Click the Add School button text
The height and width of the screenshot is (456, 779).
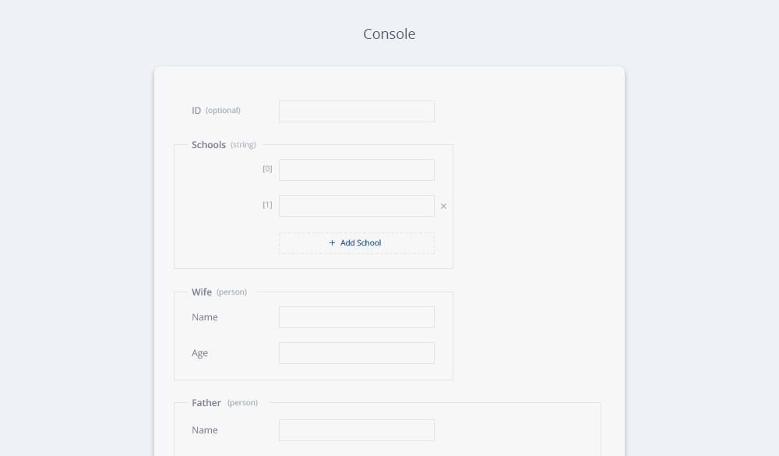tap(361, 242)
